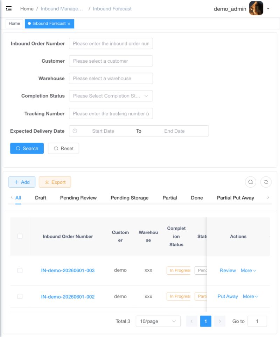Click Review for order 003
Viewport: 280px width, 337px height.
pos(227,271)
